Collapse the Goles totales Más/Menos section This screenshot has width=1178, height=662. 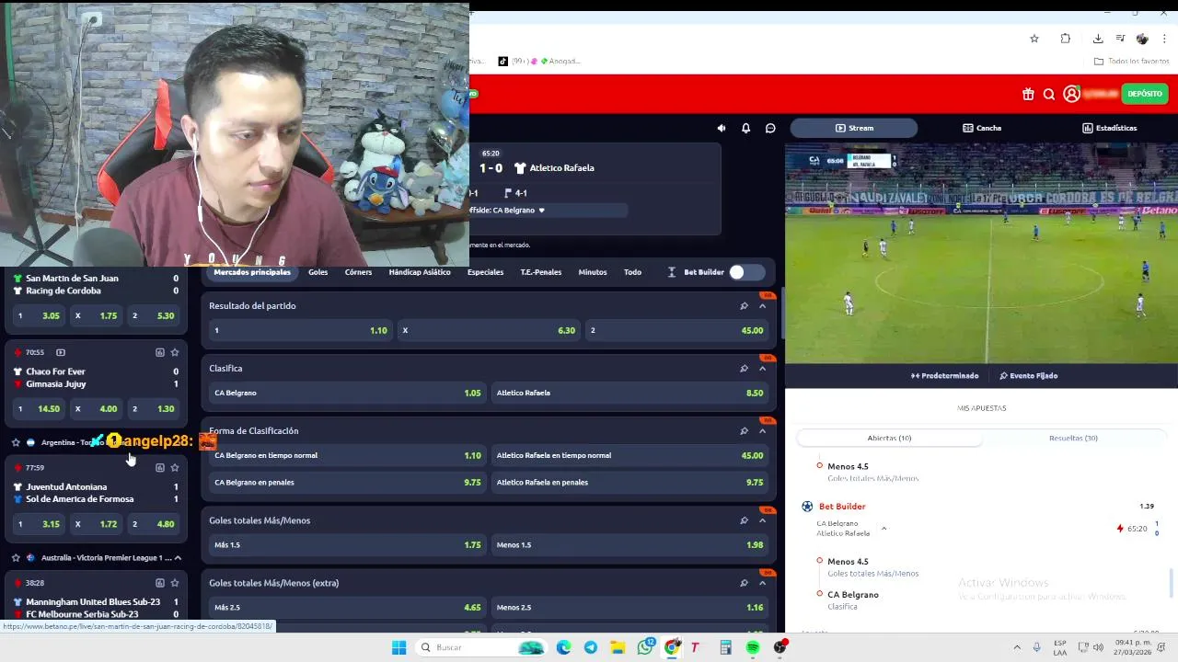click(763, 520)
